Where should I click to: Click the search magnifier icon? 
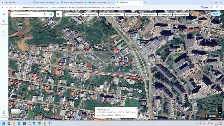(45, 14)
